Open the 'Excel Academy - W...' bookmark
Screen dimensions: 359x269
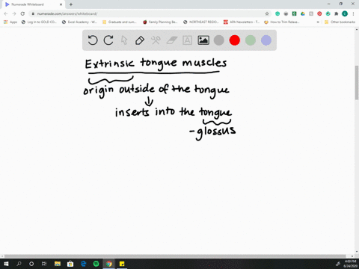coord(79,22)
